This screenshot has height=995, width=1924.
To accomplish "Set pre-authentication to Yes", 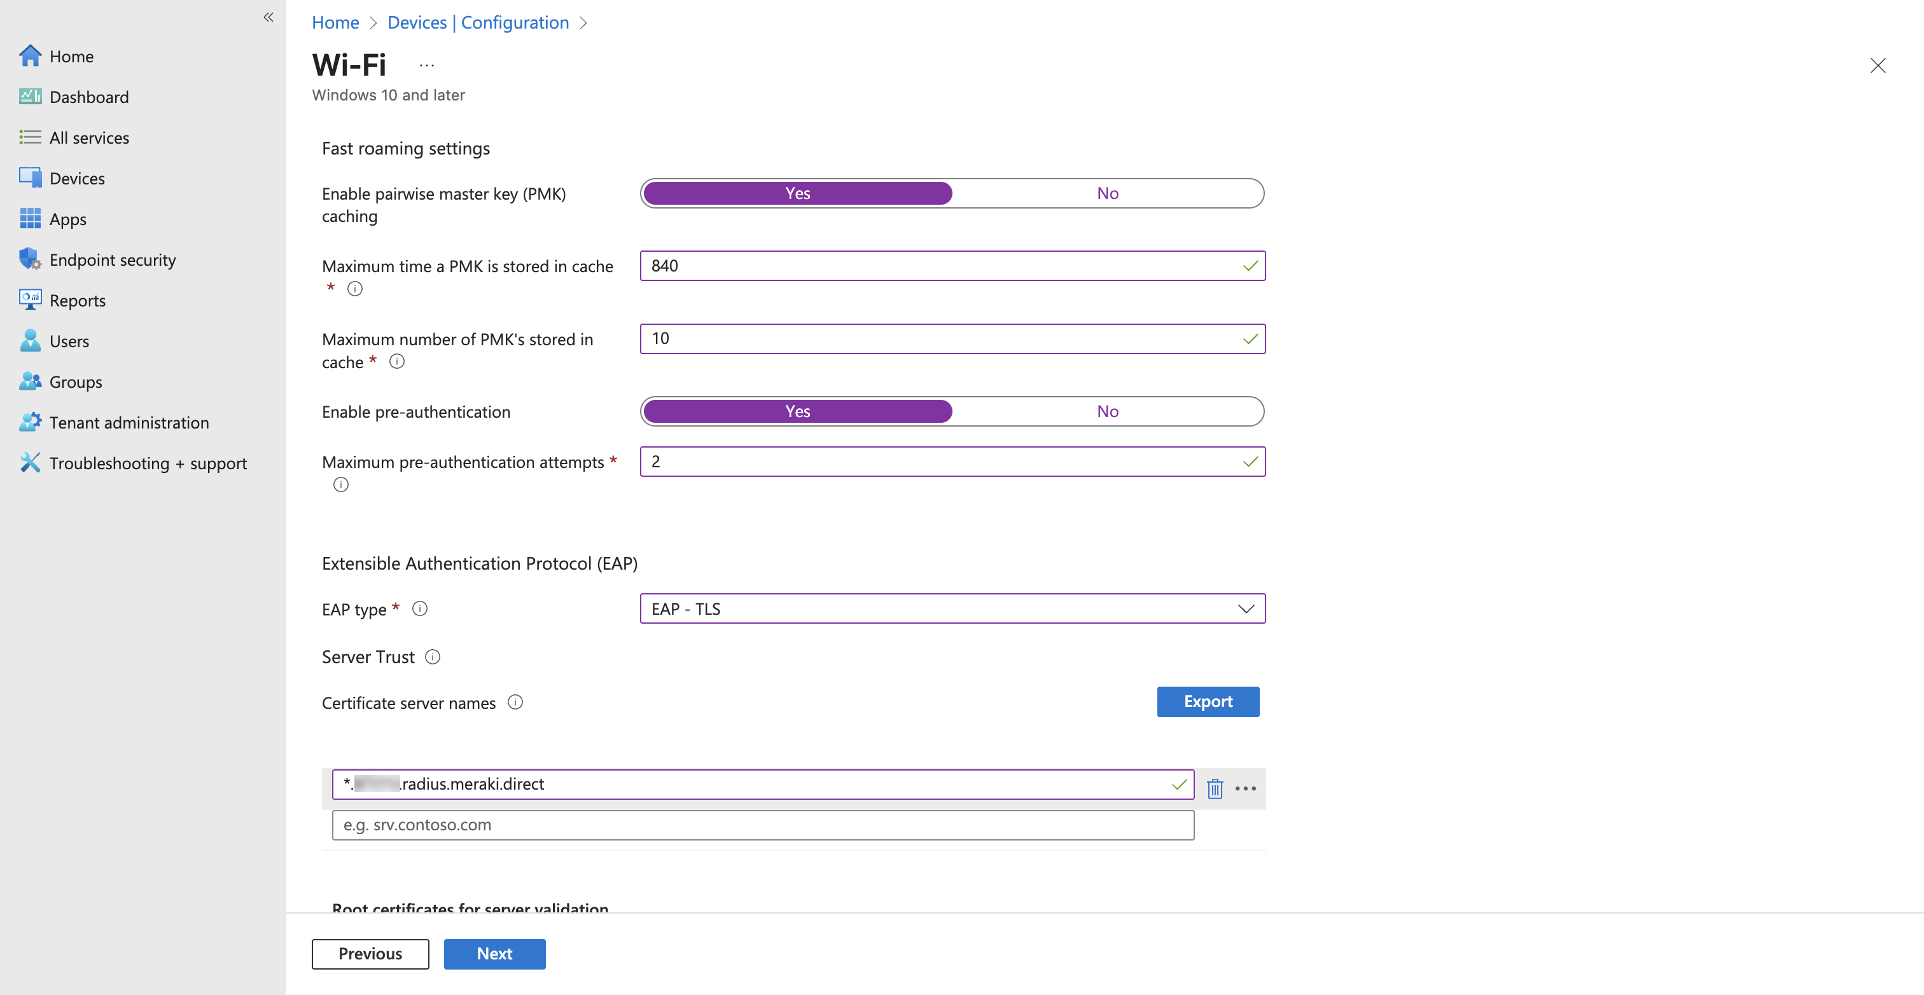I will click(x=798, y=411).
